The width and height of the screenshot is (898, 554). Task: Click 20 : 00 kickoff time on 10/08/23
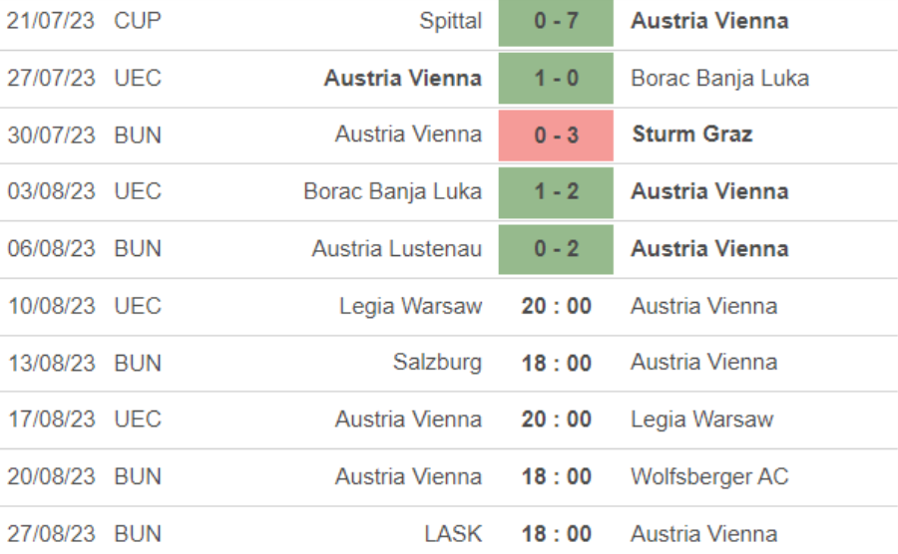(x=556, y=306)
